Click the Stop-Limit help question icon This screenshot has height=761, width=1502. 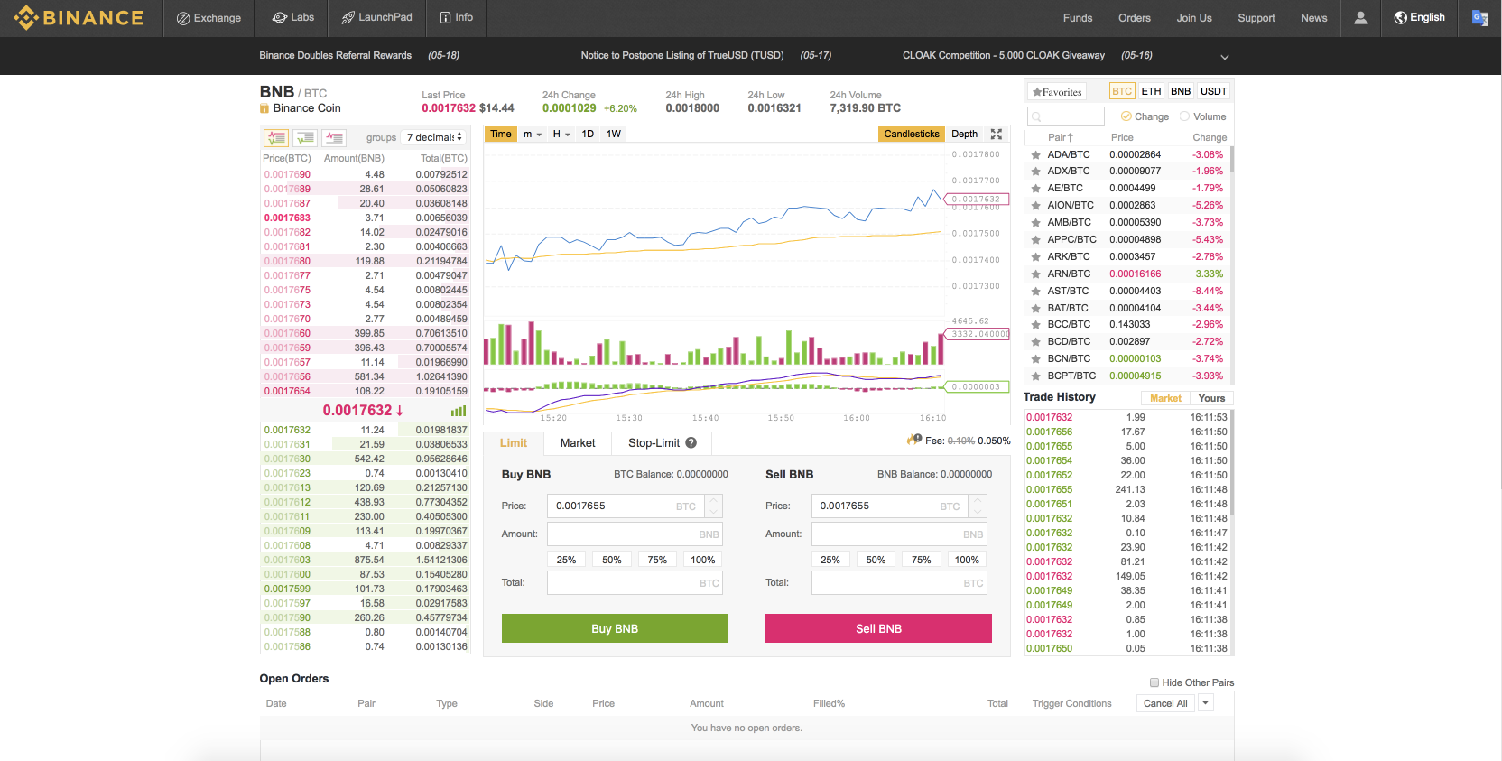click(691, 443)
